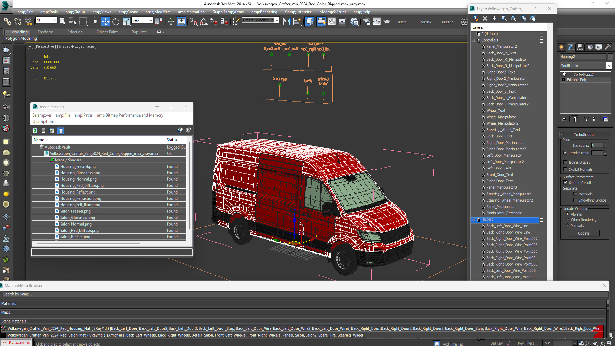This screenshot has height=346, width=615.
Task: Add selection to layer plus icon
Action: 494,18
